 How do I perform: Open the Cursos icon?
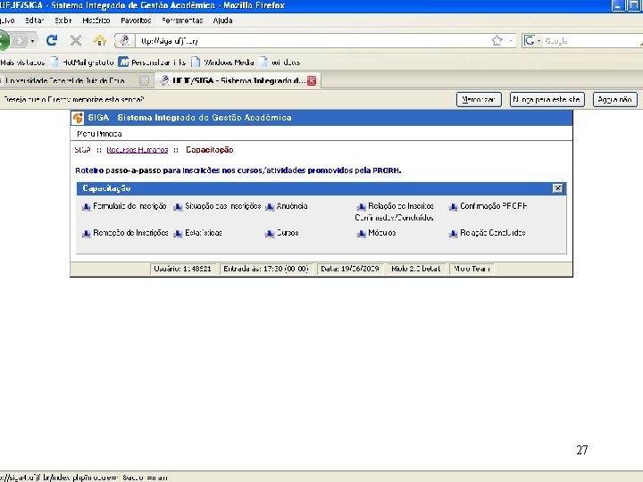pos(270,234)
